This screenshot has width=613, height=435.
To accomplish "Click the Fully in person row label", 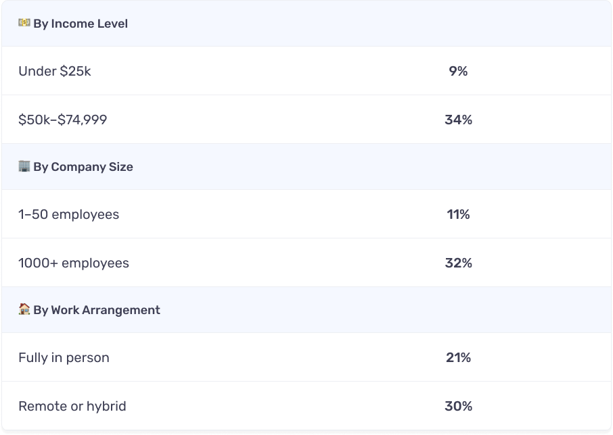I will point(64,357).
